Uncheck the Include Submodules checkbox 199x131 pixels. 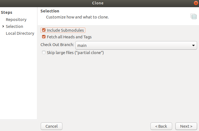[x=44, y=30]
